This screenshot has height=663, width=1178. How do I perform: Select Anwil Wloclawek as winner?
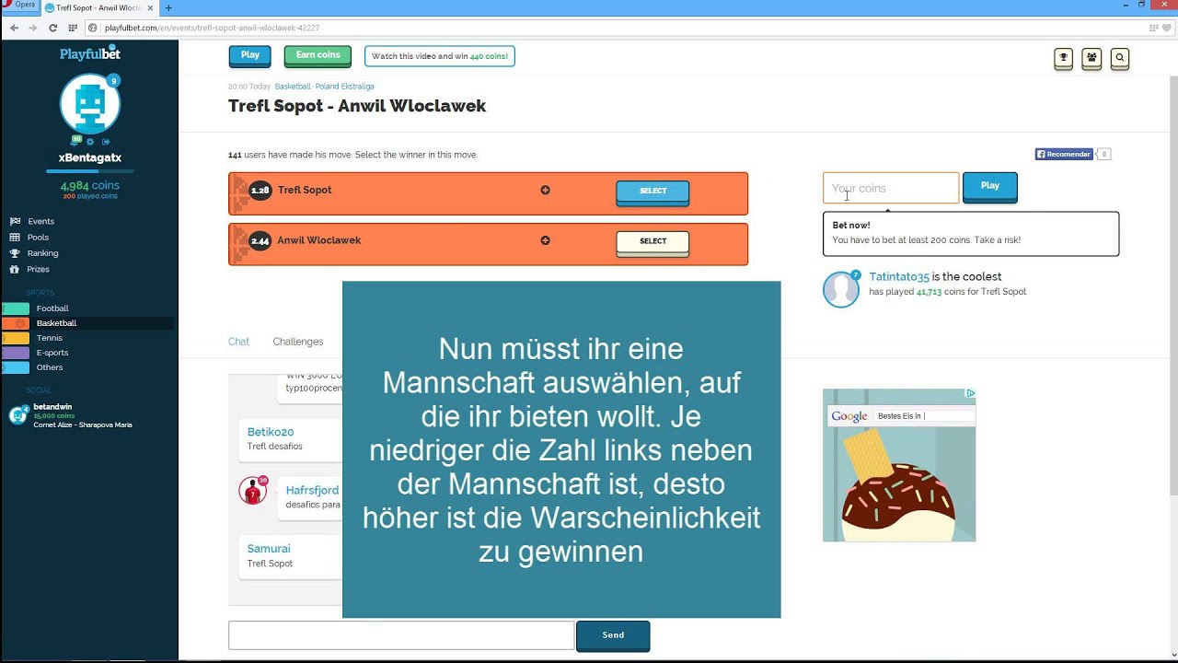[653, 242]
